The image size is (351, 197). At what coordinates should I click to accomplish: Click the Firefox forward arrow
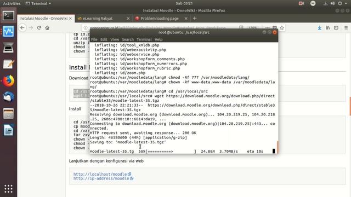tap(31, 28)
